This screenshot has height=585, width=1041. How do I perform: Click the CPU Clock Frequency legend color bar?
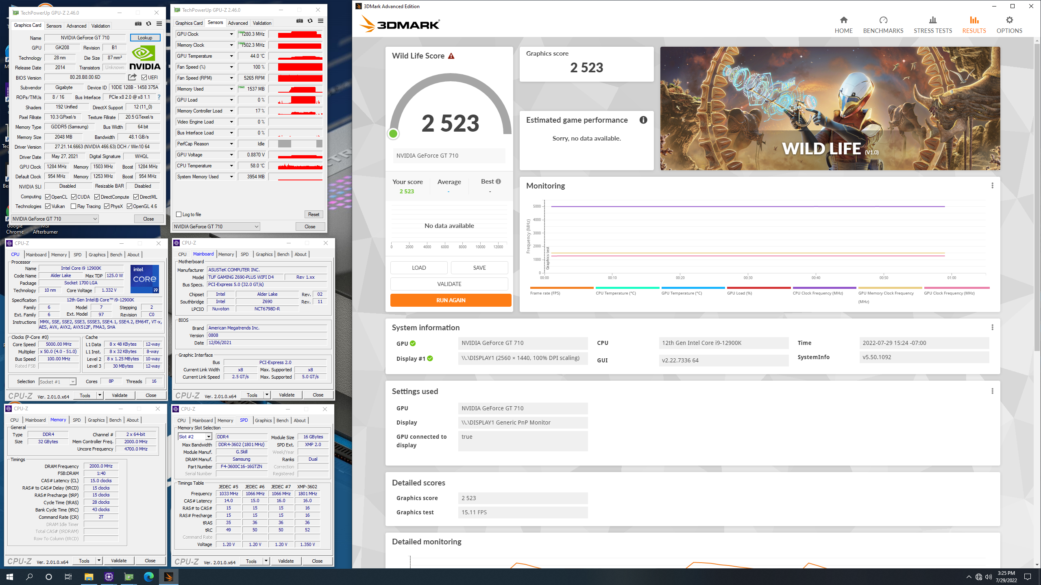[824, 288]
